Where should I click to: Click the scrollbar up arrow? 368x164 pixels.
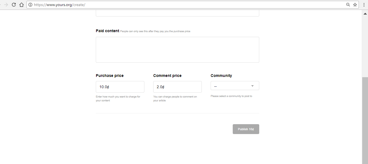click(365, 13)
